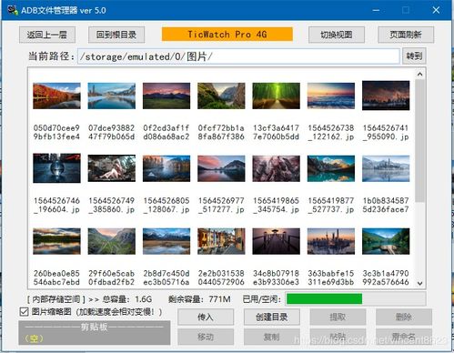Screen dimensions: 454x353
Task: Open the red autumn lake thumbnail 050d70cee9
Action: (x=56, y=96)
